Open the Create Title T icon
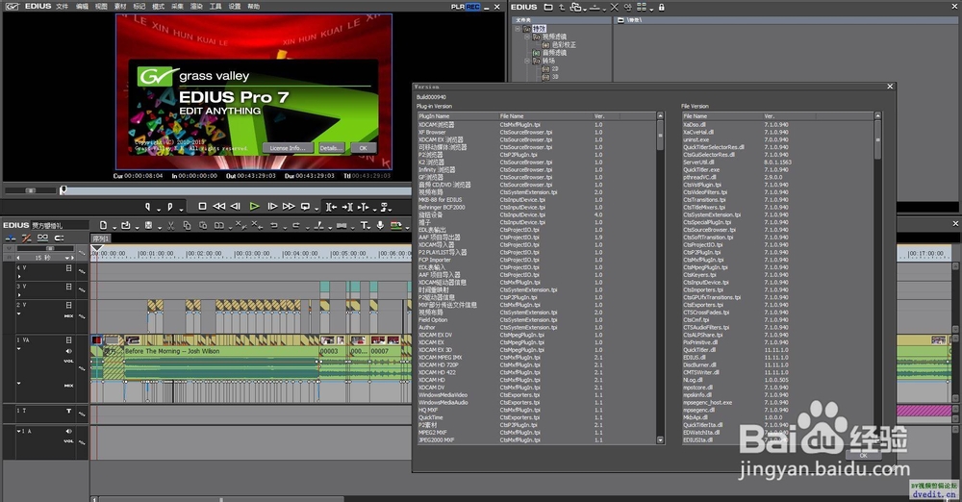Viewport: 962px width, 502px height. click(364, 226)
